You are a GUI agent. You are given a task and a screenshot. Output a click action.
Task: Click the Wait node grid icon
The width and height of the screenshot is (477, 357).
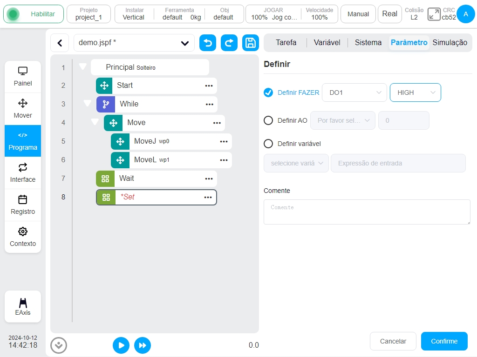[x=105, y=178]
